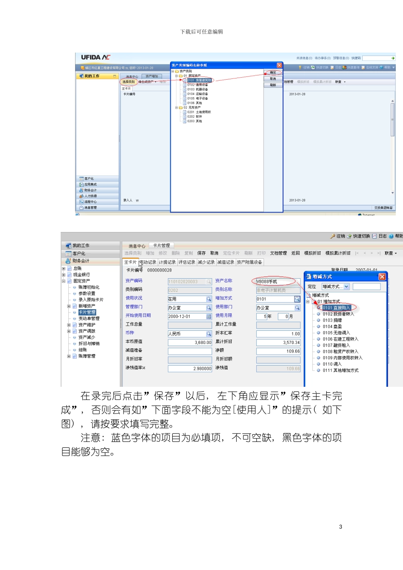Image resolution: width=403 pixels, height=570 pixels.
Task: Click 快速查询 icon in UFIDA header bar
Action: 344,67
